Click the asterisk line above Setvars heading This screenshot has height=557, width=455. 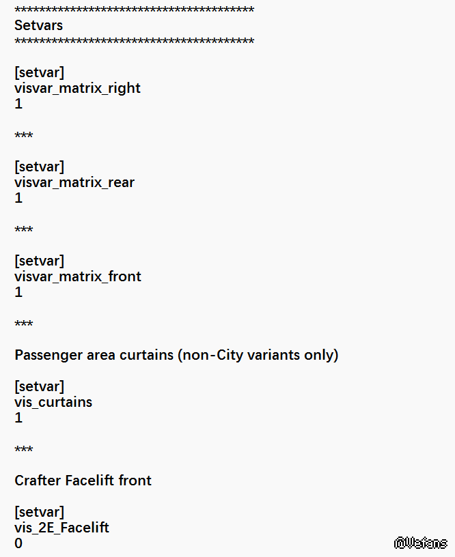pos(134,10)
